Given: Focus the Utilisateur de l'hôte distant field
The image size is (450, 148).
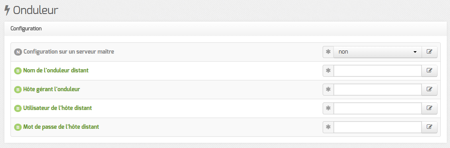Looking at the screenshot, I should 377,108.
